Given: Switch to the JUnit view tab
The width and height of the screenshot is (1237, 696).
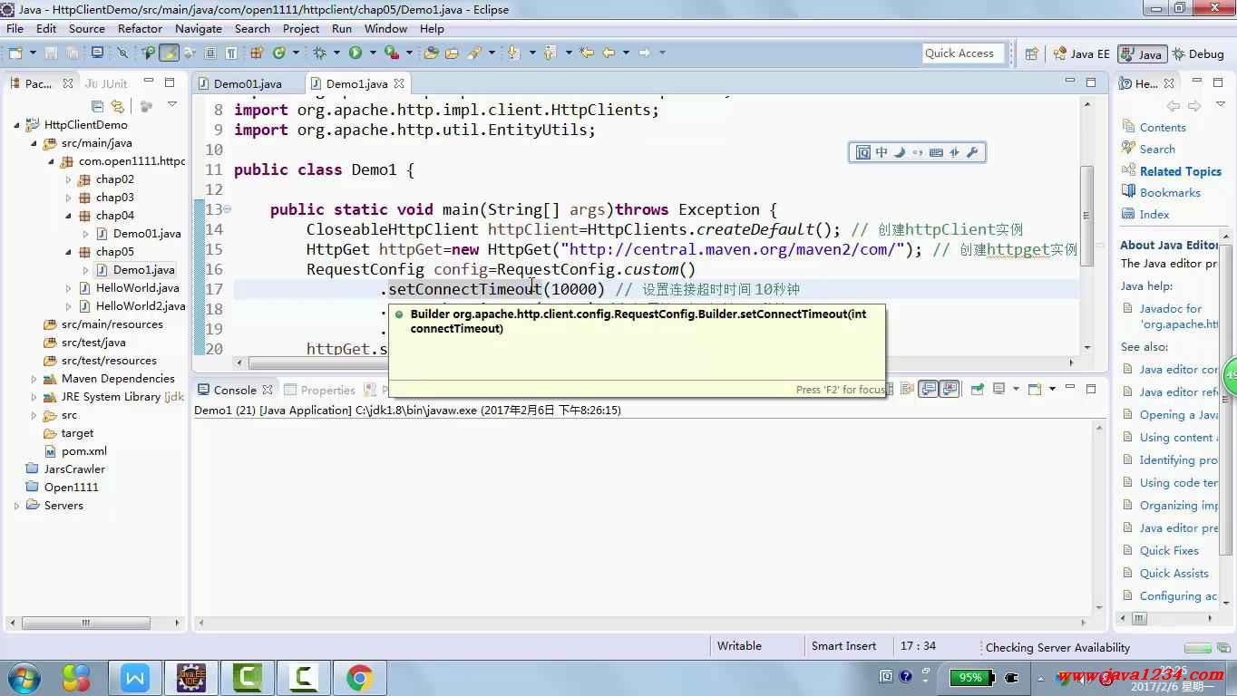Looking at the screenshot, I should point(106,83).
